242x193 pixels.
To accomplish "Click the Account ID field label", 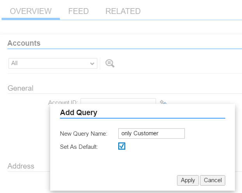I will click(63, 102).
